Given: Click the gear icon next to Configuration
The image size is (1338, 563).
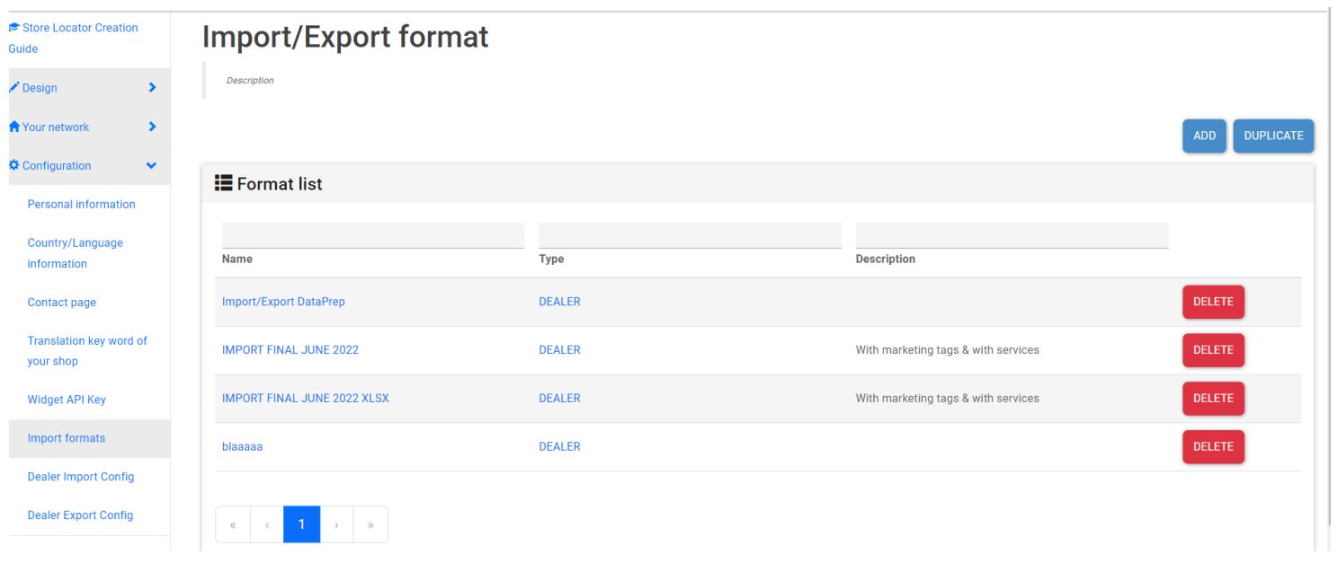Looking at the screenshot, I should [14, 165].
